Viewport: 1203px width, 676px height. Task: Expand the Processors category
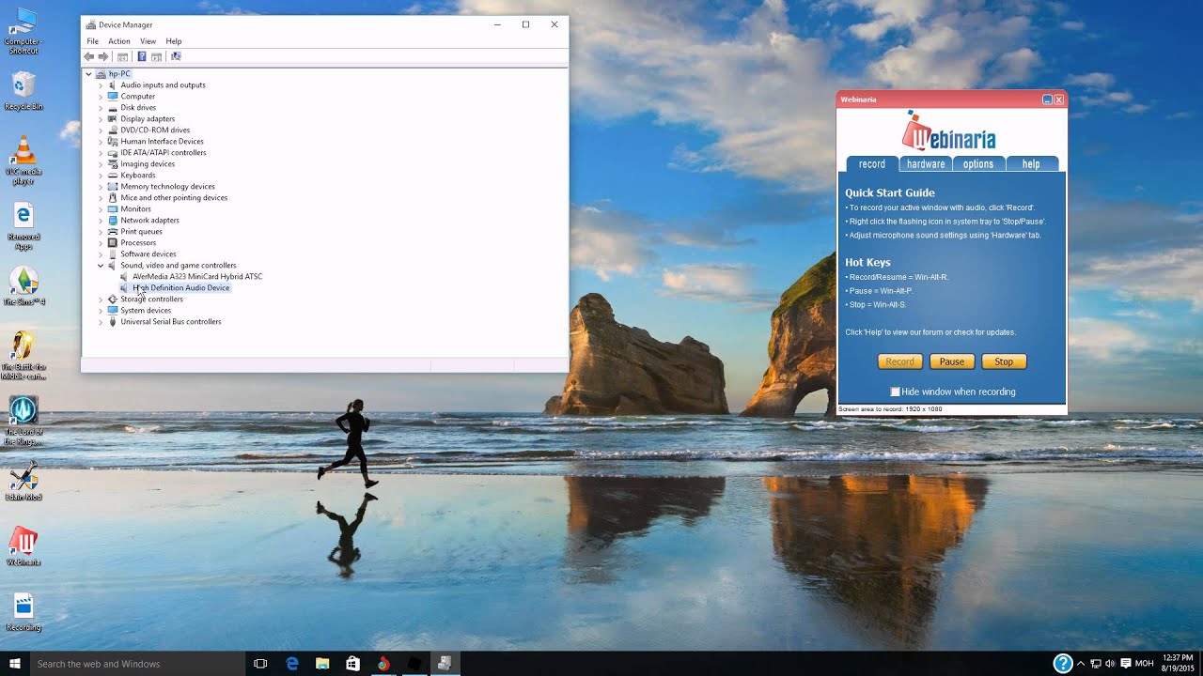pos(101,243)
